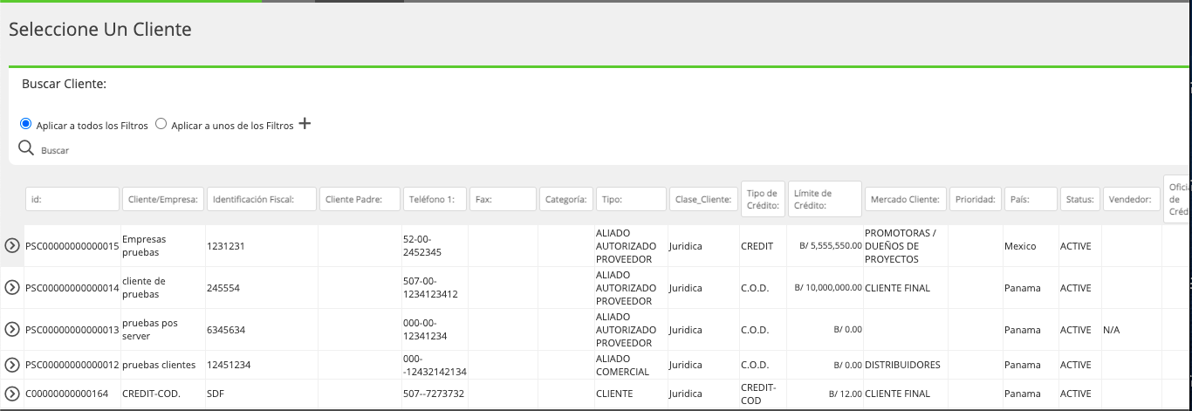Click the Buscar search label
1192x411 pixels.
(x=55, y=151)
